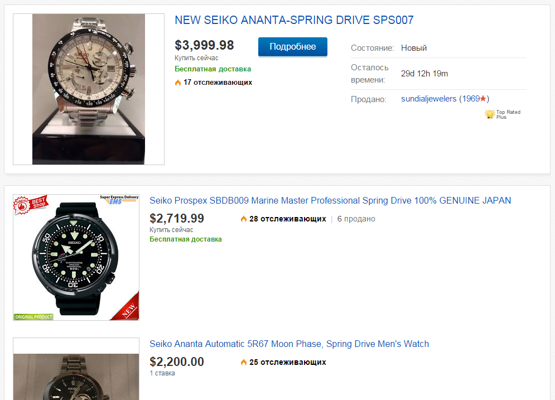The width and height of the screenshot is (555, 400).
Task: Click the 6 продано sold count
Action: 356,219
